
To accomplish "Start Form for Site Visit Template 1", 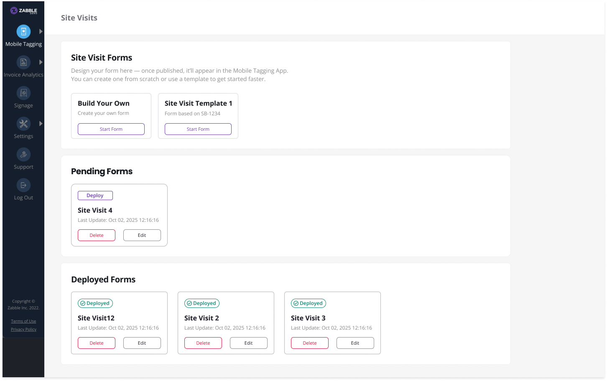I will 198,129.
